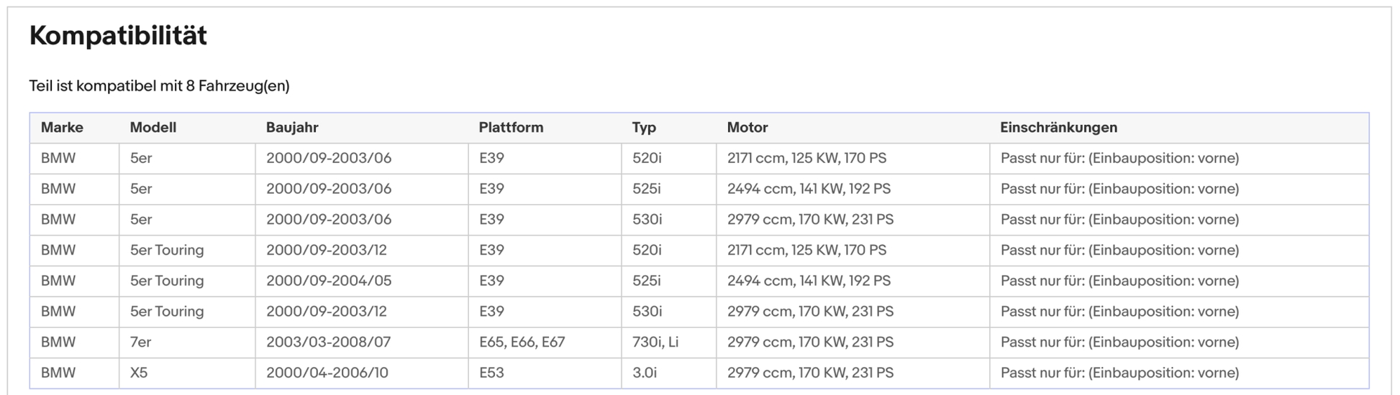The width and height of the screenshot is (1400, 395).
Task: Click the Kompatibilität heading
Action: tap(118, 35)
